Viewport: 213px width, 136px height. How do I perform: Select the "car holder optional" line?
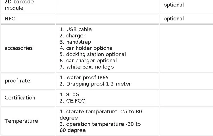click(87, 48)
